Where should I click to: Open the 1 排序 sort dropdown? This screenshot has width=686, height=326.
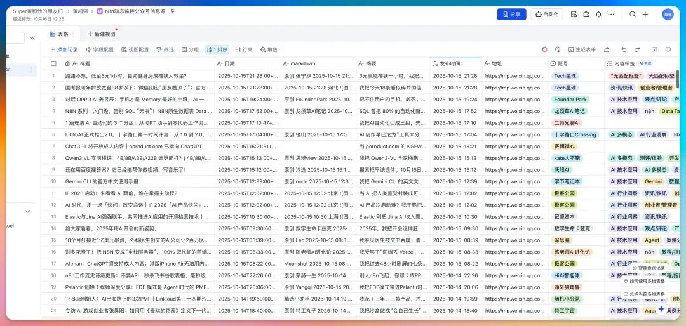tap(217, 49)
